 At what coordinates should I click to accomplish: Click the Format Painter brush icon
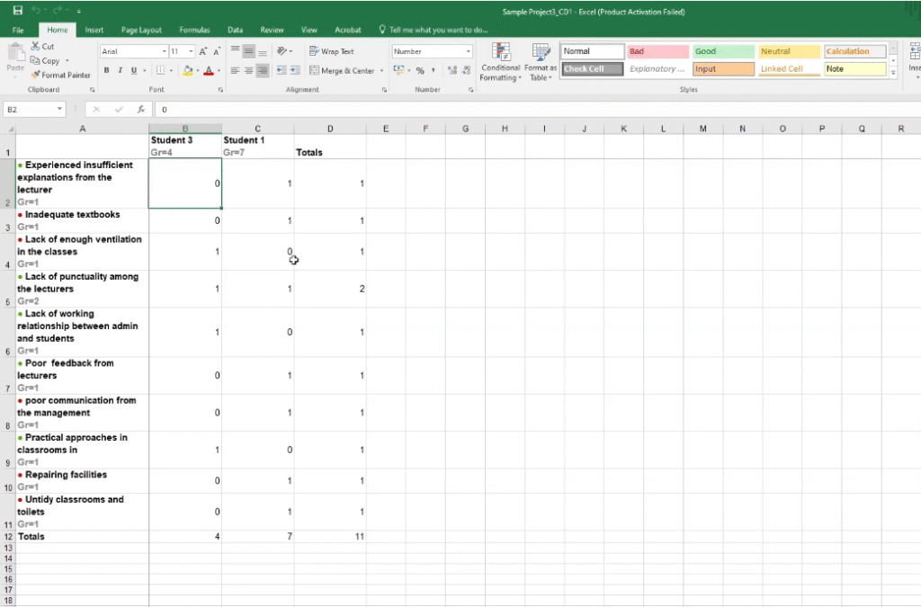click(35, 75)
